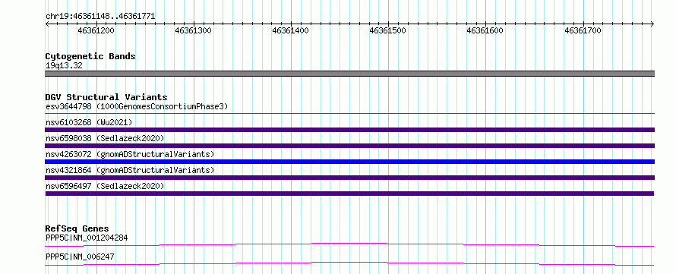The height and width of the screenshot is (274, 676).
Task: Select variant label esv3644798 (1000GenomesConsortiumPhase3)
Action: pos(137,106)
